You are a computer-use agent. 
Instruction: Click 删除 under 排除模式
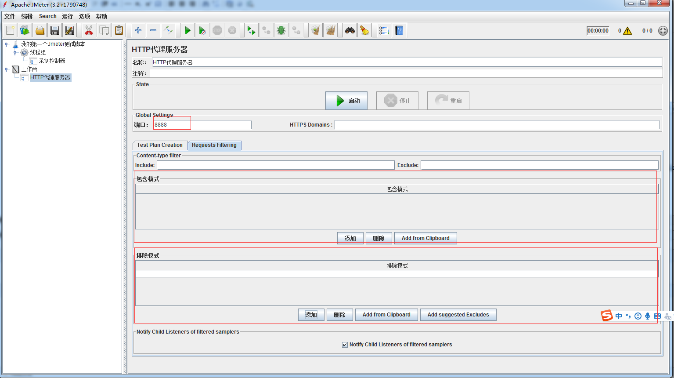click(340, 315)
